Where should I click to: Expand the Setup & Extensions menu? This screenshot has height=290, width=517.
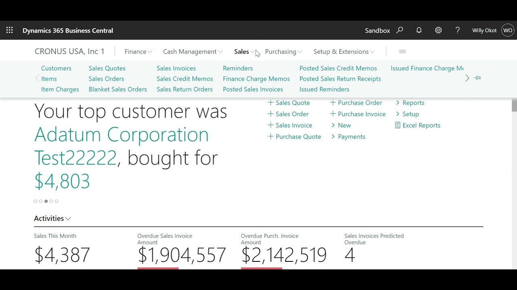tap(344, 52)
